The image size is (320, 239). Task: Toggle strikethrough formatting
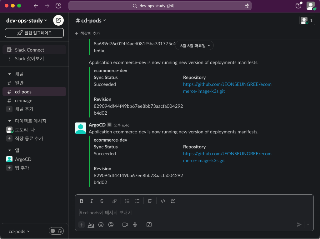pyautogui.click(x=102, y=201)
